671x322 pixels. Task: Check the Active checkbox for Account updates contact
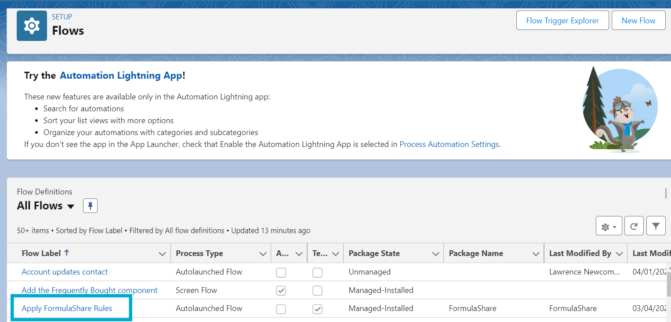[x=281, y=272]
